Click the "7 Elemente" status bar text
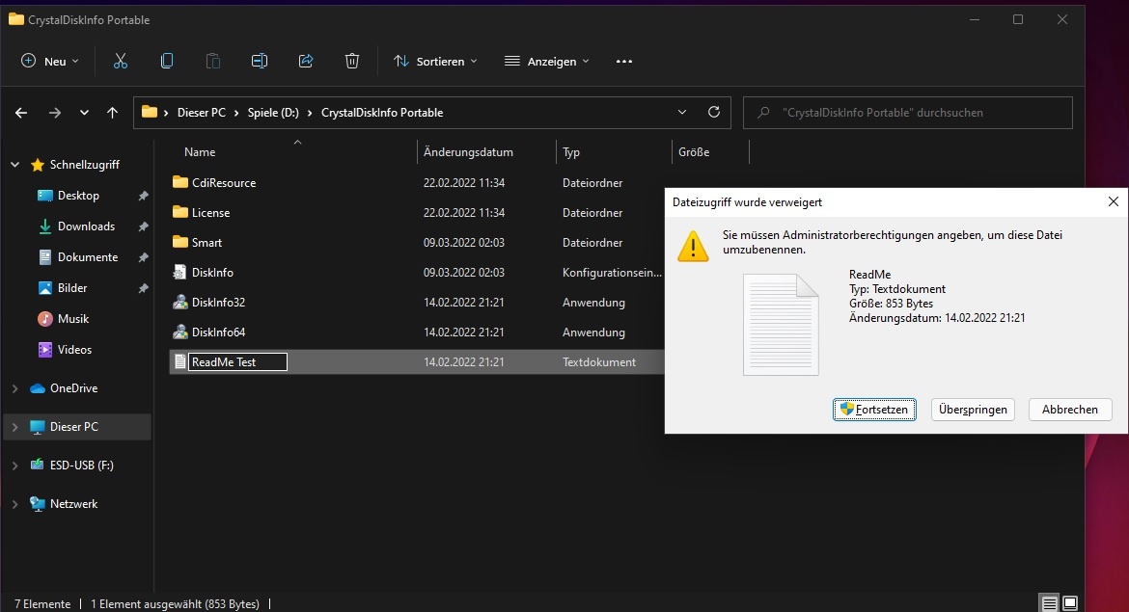This screenshot has width=1129, height=612. click(x=42, y=604)
